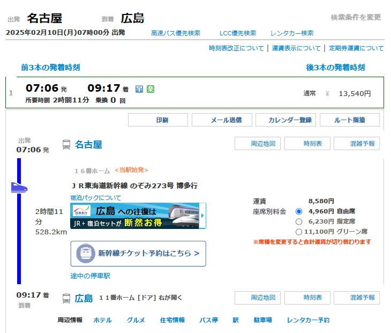391x333 pixels.
Task: Open the 住宅情報 nearby link
Action: [172, 320]
